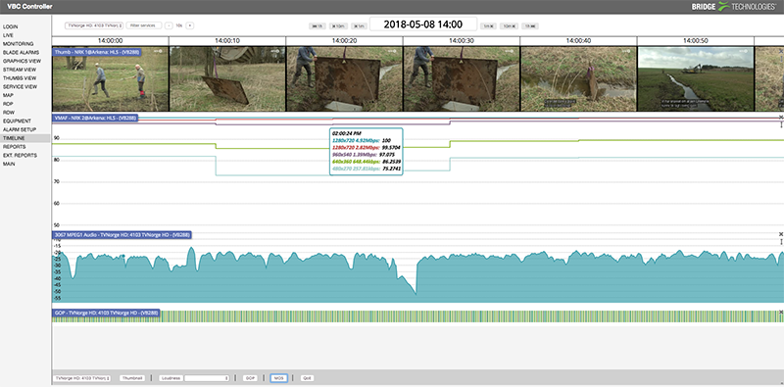Open the TVNorge HD service dropdown at top
784x387 pixels.
94,25
